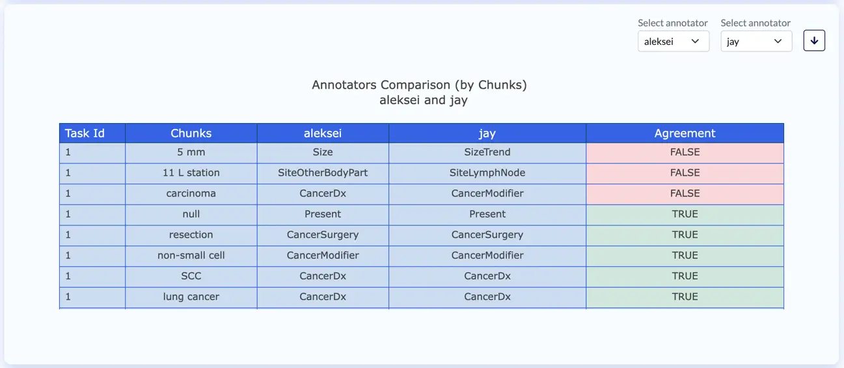
Task: Click the 'carcinoma' chunk cell
Action: pos(191,193)
